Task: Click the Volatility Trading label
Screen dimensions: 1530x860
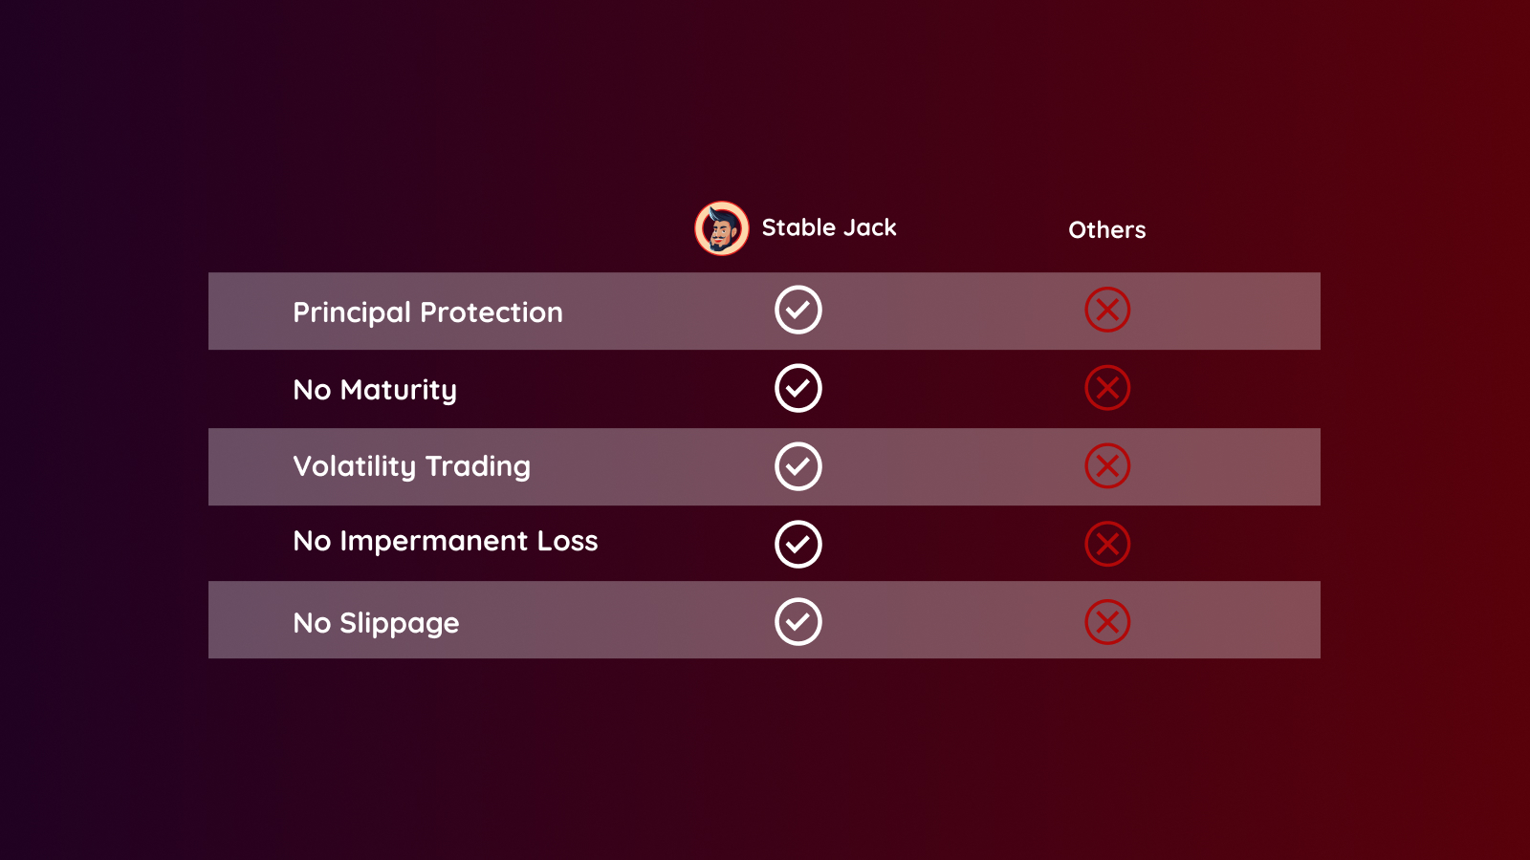Action: click(411, 466)
